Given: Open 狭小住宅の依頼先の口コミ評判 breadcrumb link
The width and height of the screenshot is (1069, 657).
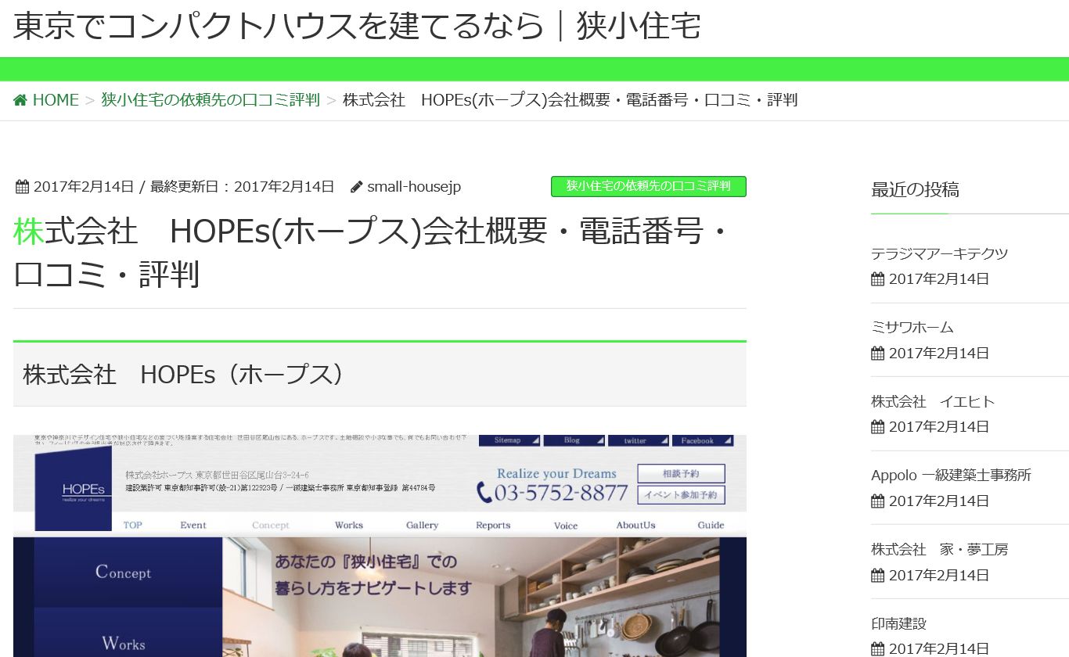Looking at the screenshot, I should click(x=211, y=100).
